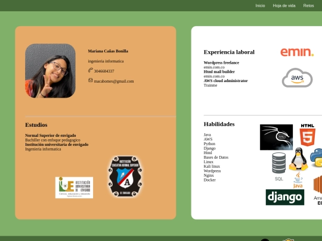Click emin.com.co under Html mail builder
This screenshot has width=322, height=241.
coord(214,76)
